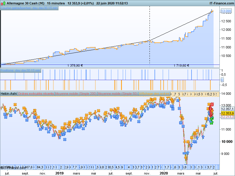Click the red 12 213,3 price tag
The image size is (235, 176).
point(227,117)
